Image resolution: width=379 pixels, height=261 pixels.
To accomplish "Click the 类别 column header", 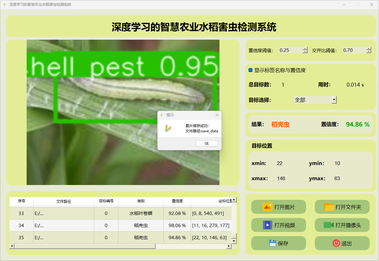I will [x=141, y=201].
